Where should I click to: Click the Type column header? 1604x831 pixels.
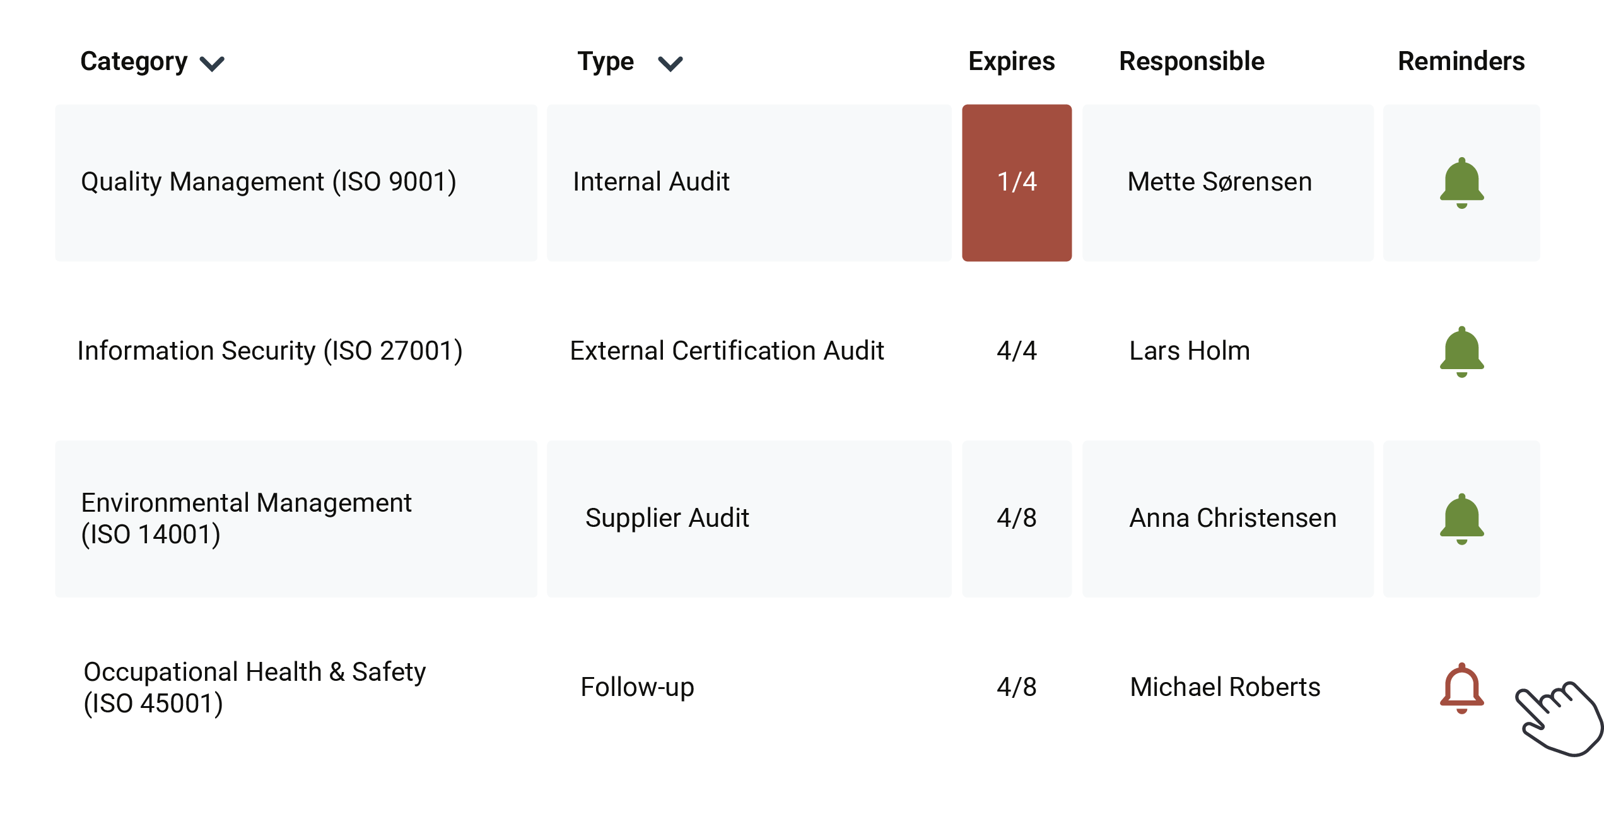[606, 61]
